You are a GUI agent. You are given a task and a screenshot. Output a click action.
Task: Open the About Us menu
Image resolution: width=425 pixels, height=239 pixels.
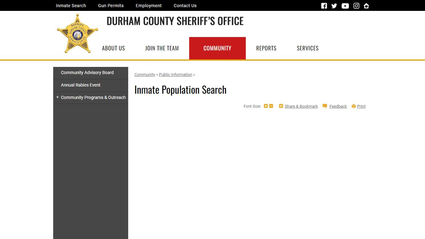pyautogui.click(x=113, y=48)
